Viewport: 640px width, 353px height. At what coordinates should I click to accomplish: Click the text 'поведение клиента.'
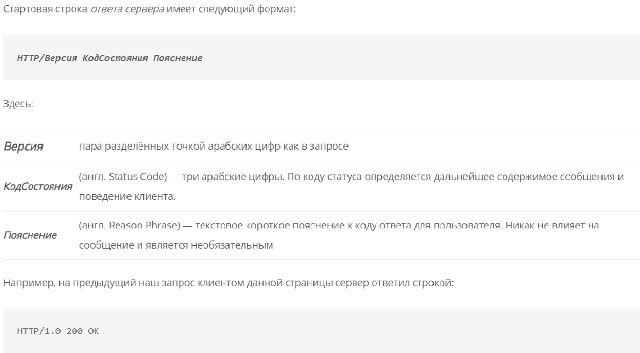[127, 196]
